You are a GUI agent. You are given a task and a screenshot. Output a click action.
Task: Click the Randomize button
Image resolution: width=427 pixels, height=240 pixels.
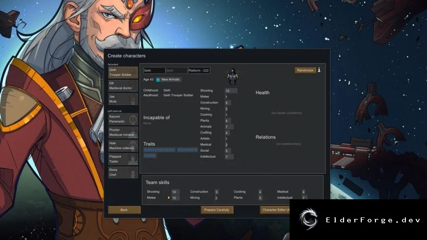click(305, 70)
